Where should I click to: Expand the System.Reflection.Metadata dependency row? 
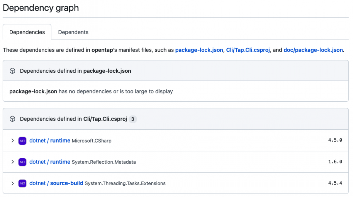coord(12,162)
